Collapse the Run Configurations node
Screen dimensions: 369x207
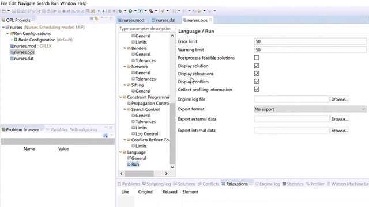coord(7,33)
